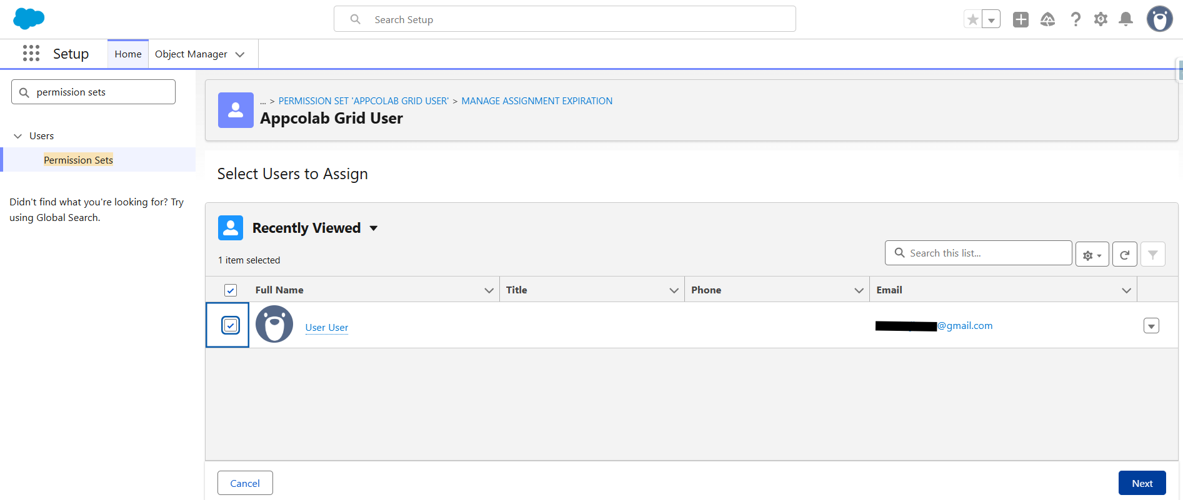This screenshot has width=1183, height=500.
Task: Click the list view user icon
Action: coord(231,228)
